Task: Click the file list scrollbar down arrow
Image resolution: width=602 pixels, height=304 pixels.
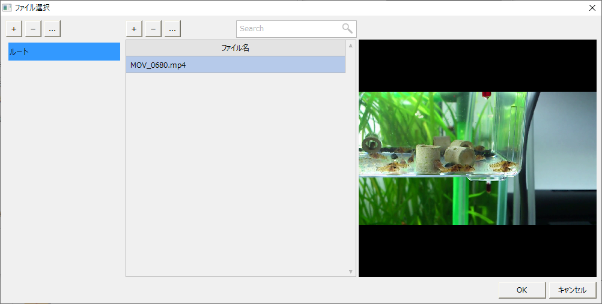Action: [351, 272]
